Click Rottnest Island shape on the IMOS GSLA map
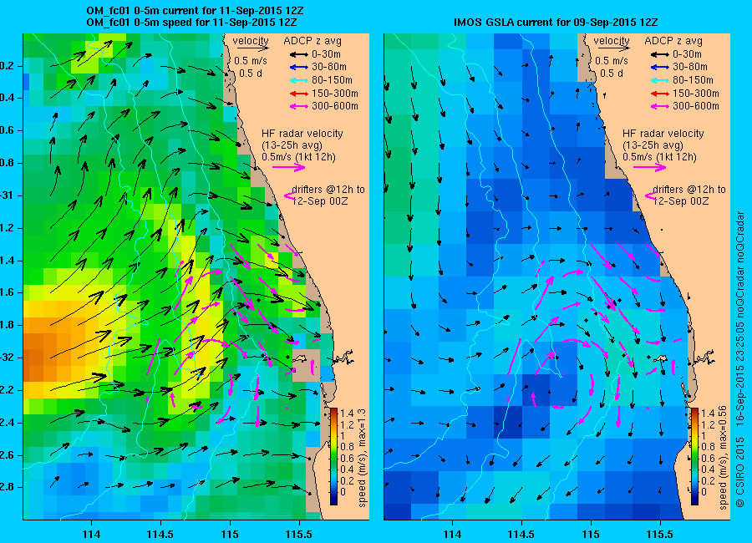Viewport: 752px width, 543px height. (661, 358)
